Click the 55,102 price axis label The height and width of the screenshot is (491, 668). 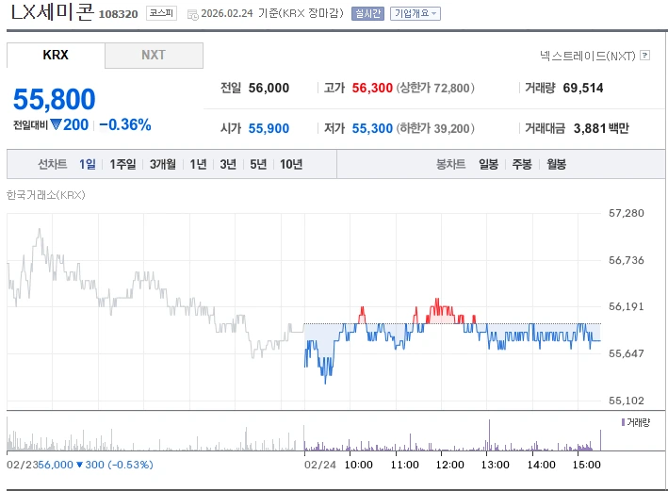627,401
